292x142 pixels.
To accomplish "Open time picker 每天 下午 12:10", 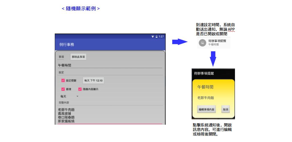I will pyautogui.click(x=93, y=81).
